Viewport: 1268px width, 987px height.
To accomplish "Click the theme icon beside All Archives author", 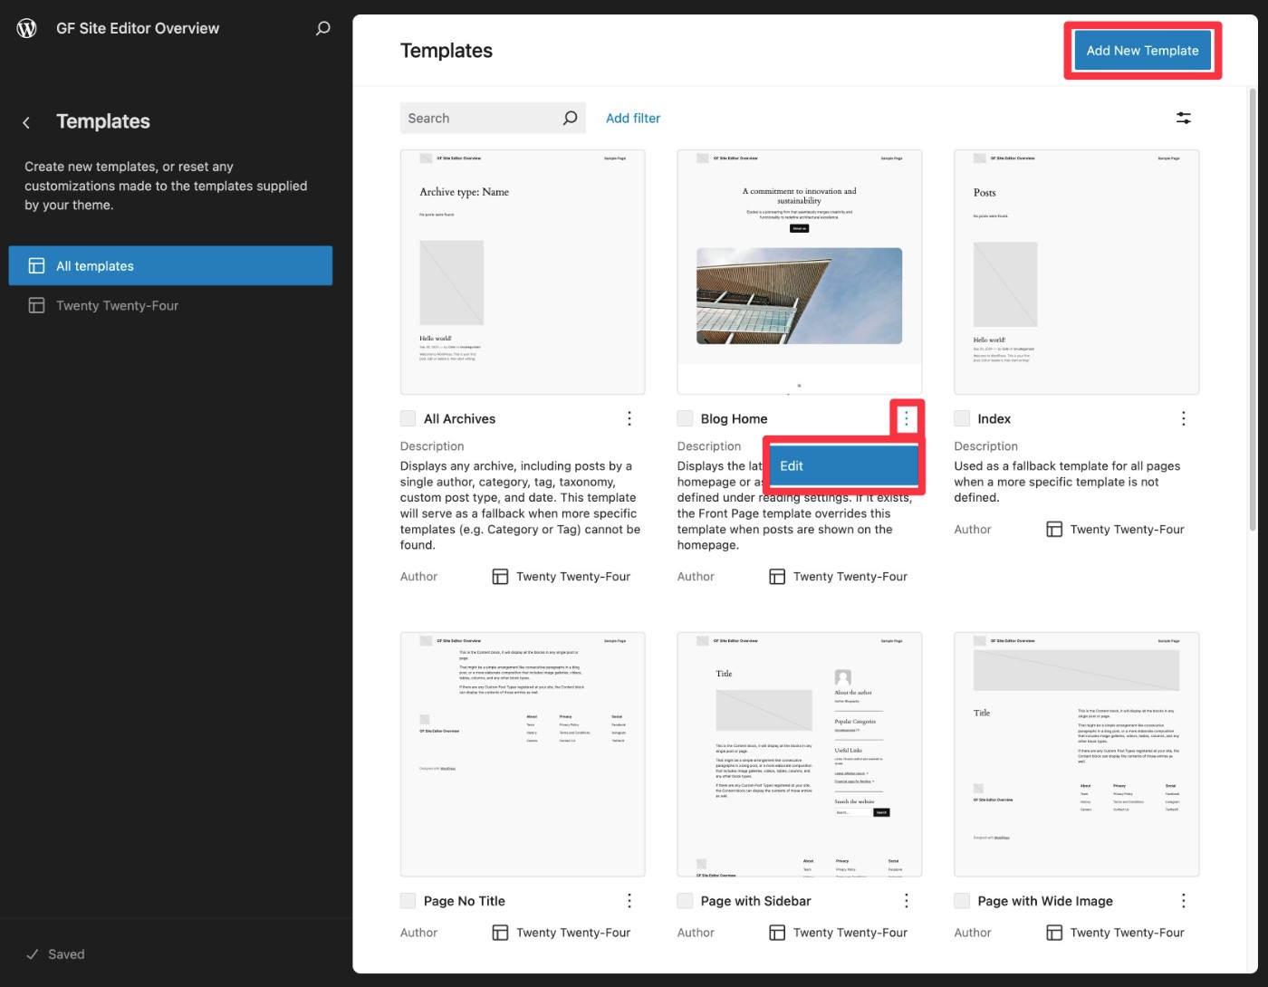I will point(500,577).
